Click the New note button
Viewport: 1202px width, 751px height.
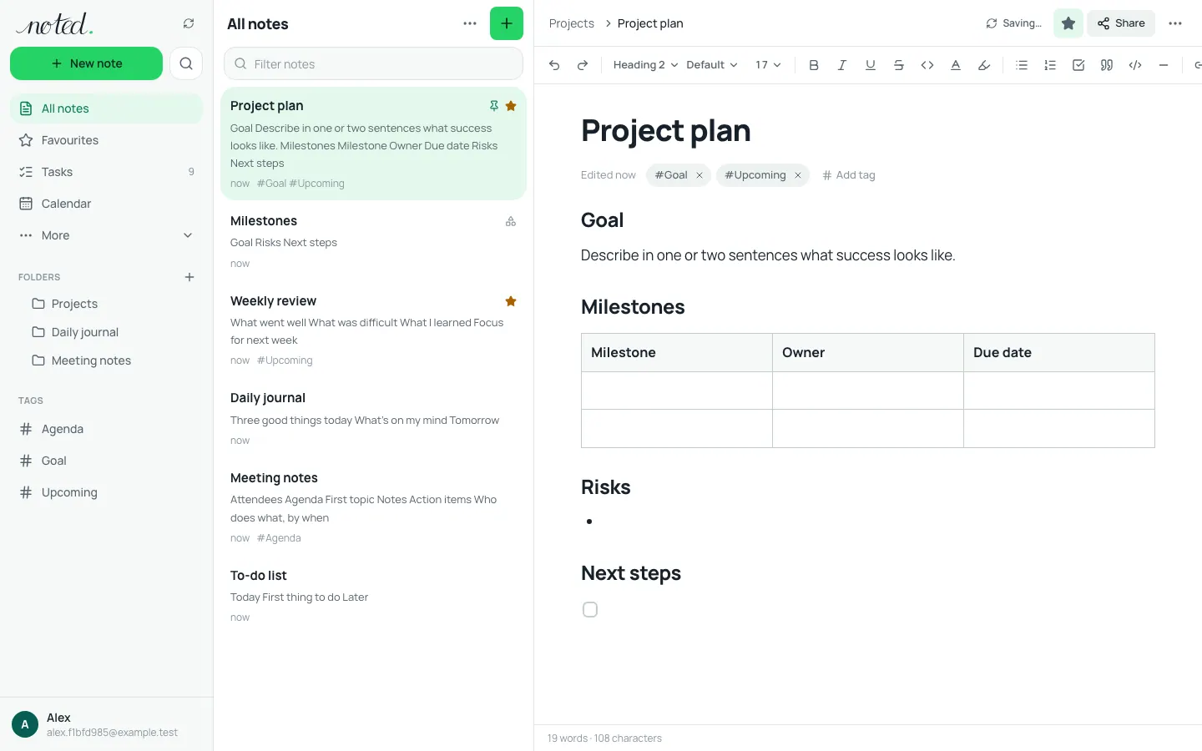point(86,63)
